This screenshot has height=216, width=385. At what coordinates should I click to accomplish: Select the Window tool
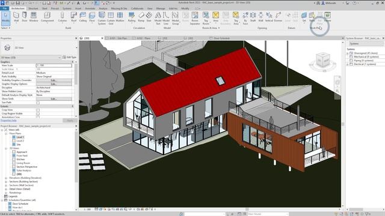coord(34,17)
